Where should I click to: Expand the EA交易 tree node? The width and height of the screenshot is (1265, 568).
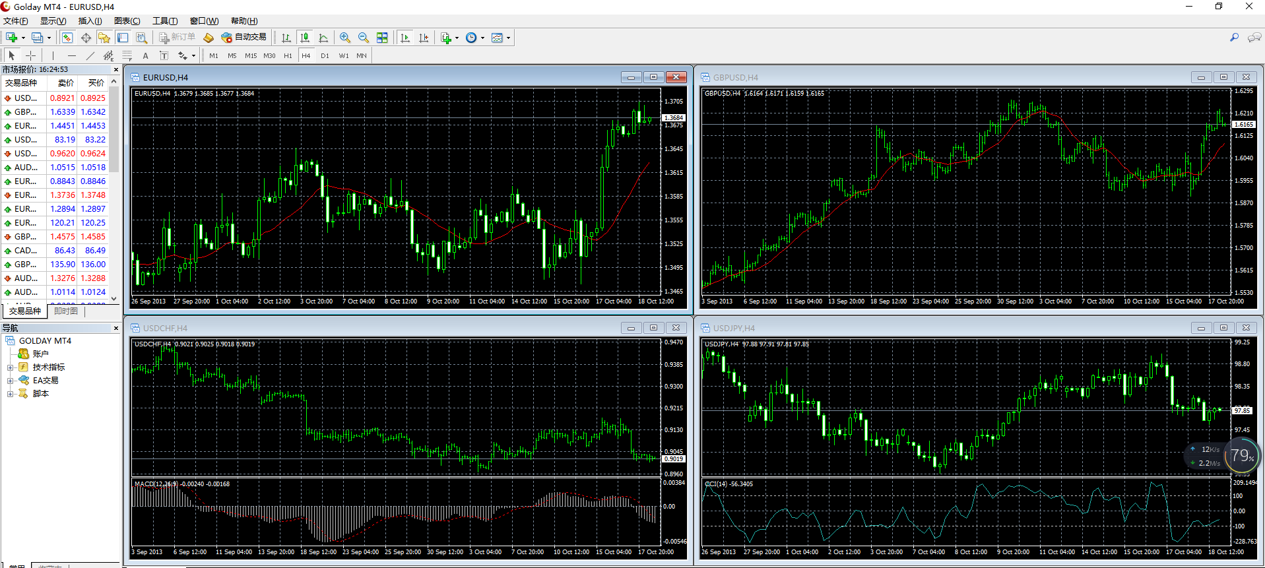[10, 381]
